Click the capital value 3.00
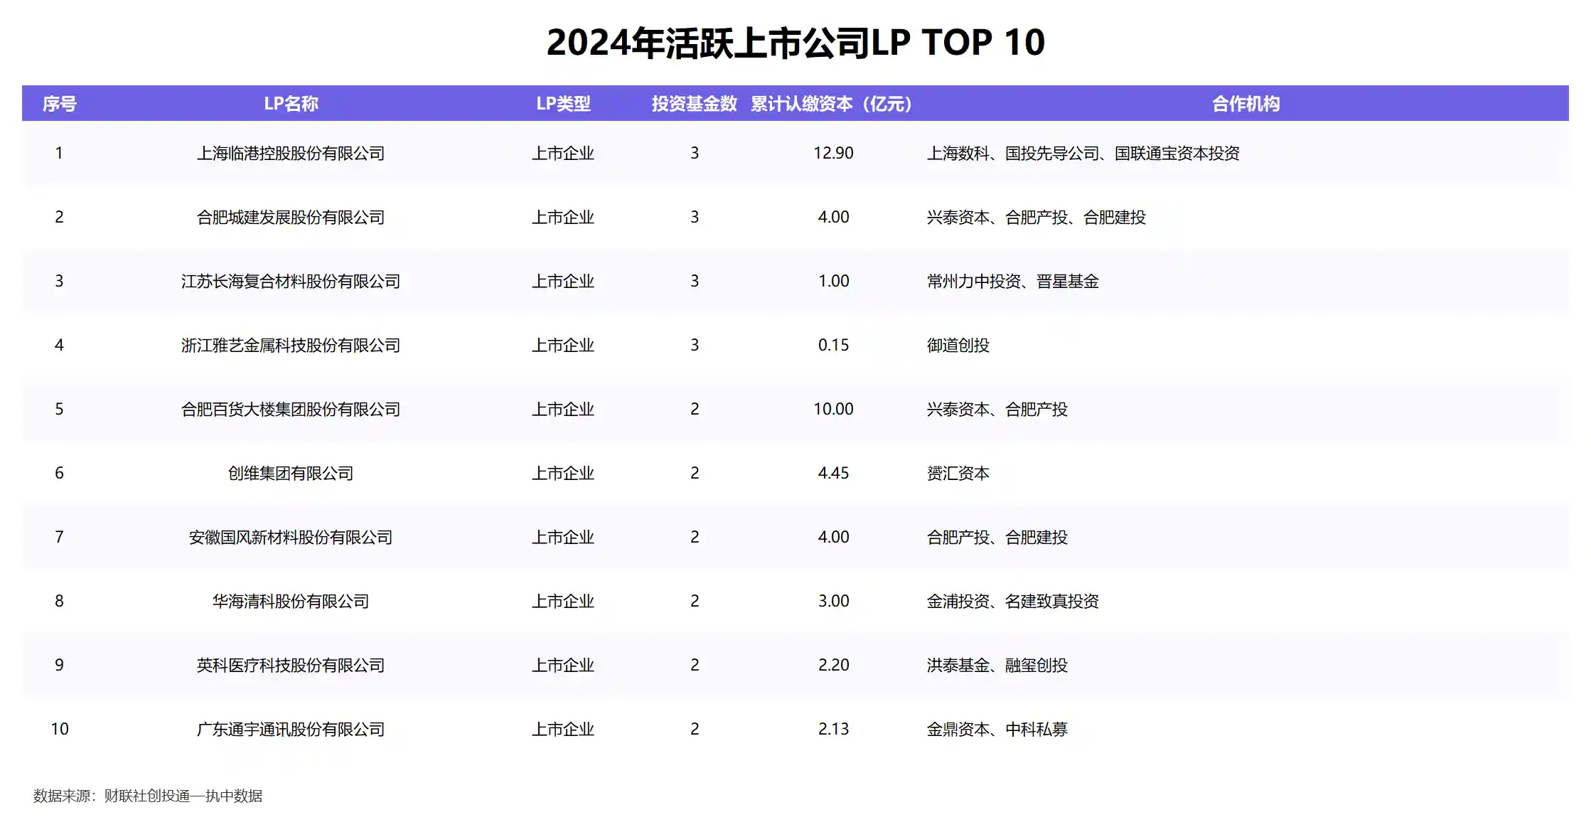 click(x=833, y=601)
